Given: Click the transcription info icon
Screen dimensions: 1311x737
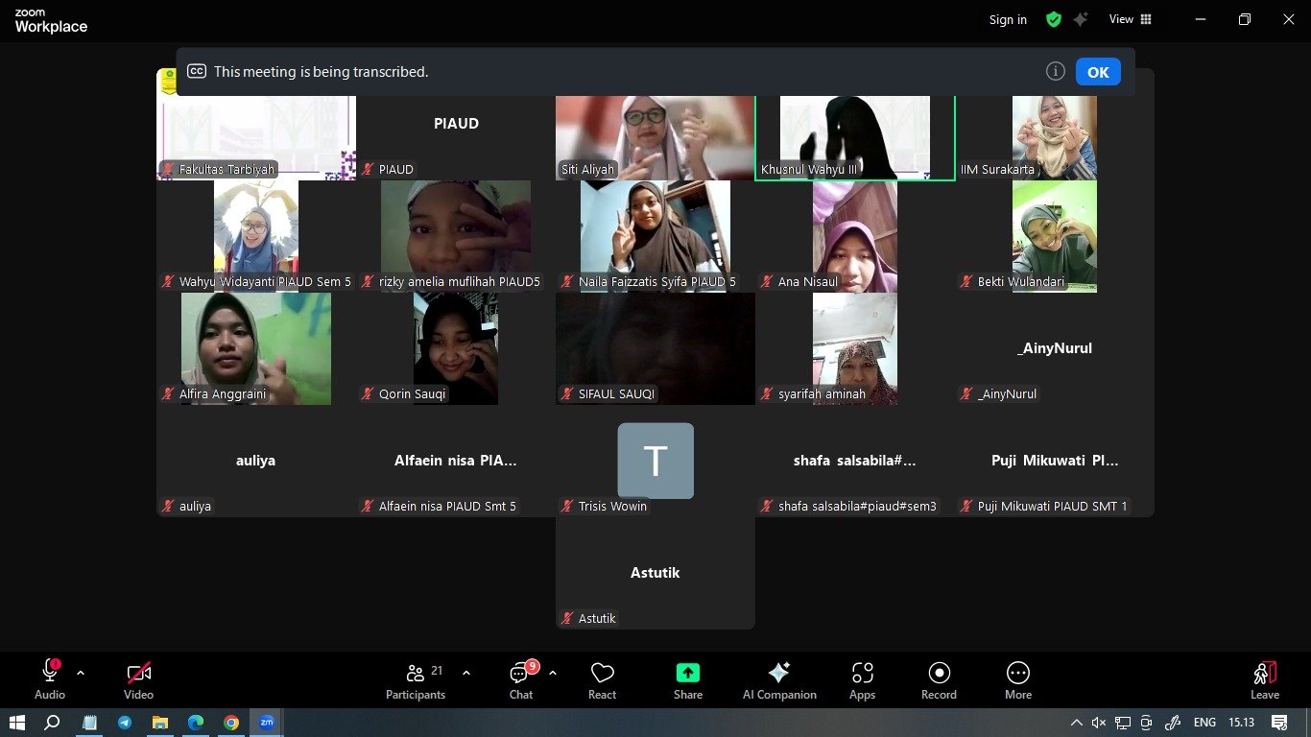Looking at the screenshot, I should (1056, 72).
